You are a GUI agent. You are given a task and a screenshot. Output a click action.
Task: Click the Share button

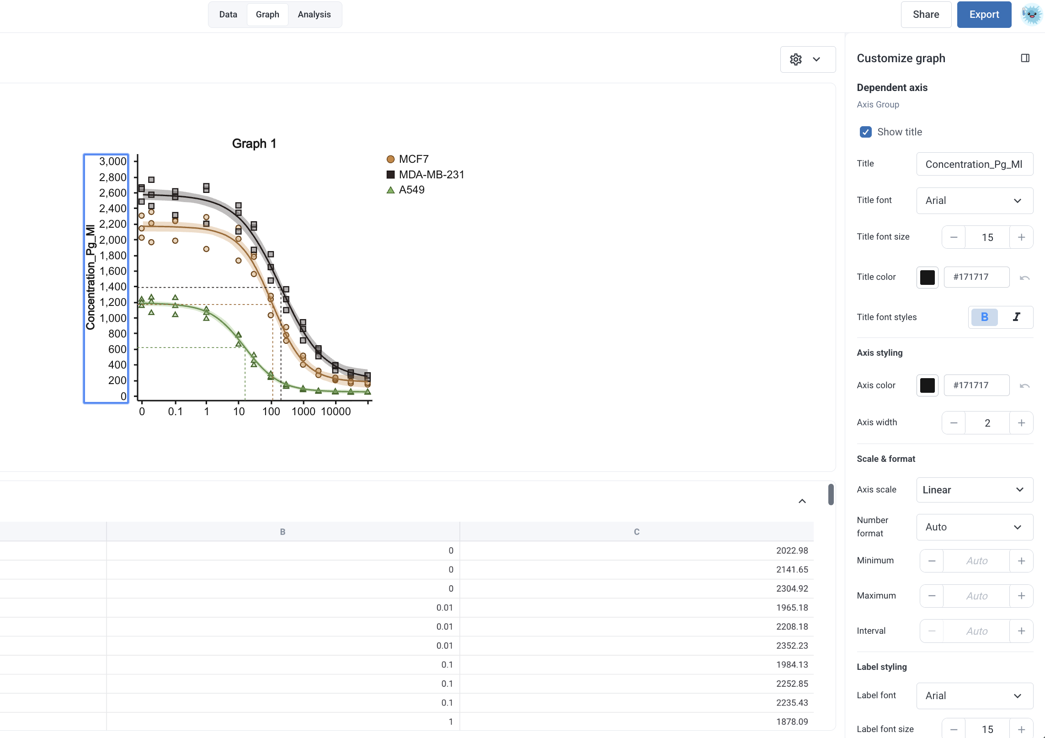pos(926,15)
